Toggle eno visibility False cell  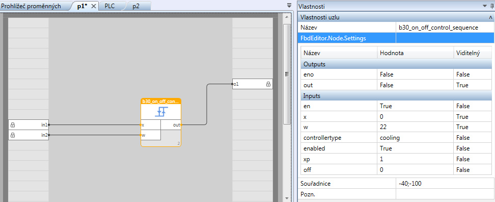(473, 74)
